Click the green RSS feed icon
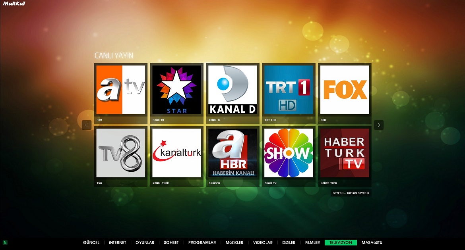Screen dimensions: 465x250 pos(5,242)
